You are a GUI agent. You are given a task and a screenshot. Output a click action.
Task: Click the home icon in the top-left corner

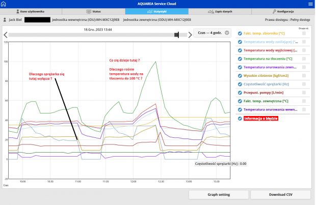click(x=5, y=4)
